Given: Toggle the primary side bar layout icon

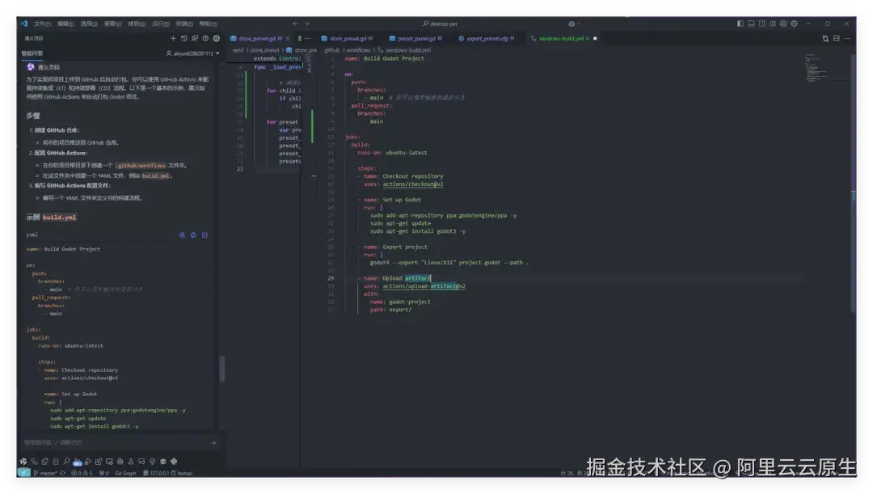Looking at the screenshot, I should pos(740,24).
